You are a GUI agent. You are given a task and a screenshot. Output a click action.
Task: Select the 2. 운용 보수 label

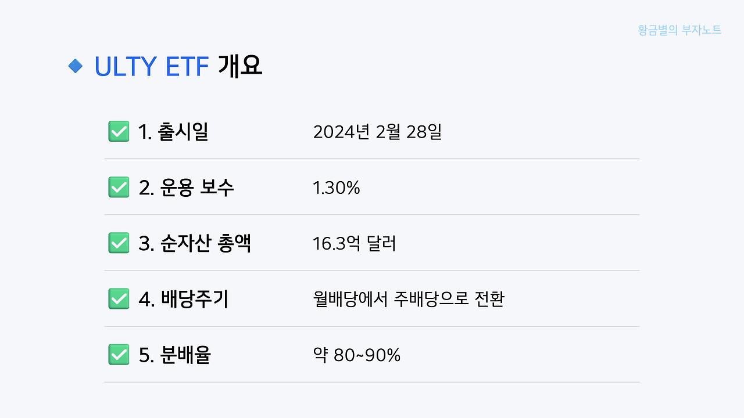[187, 188]
